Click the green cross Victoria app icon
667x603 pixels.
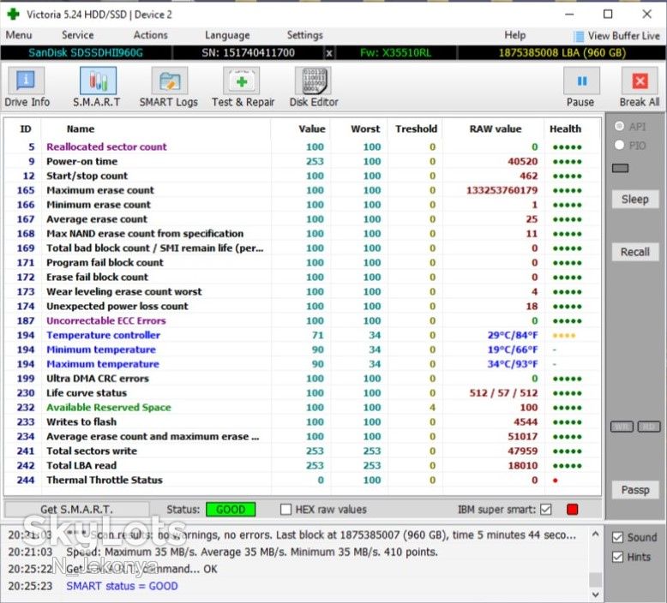point(13,14)
